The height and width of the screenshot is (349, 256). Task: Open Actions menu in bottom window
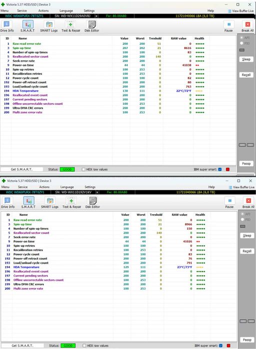[x=44, y=187]
